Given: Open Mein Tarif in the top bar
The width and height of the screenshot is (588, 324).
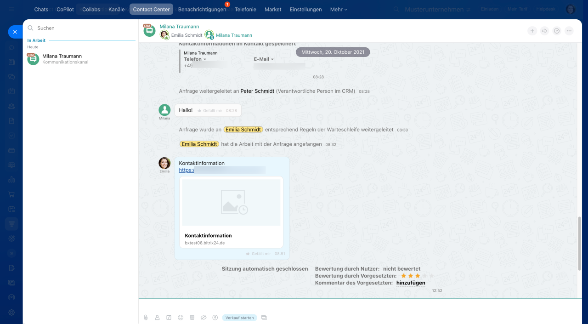Looking at the screenshot, I should click(518, 9).
